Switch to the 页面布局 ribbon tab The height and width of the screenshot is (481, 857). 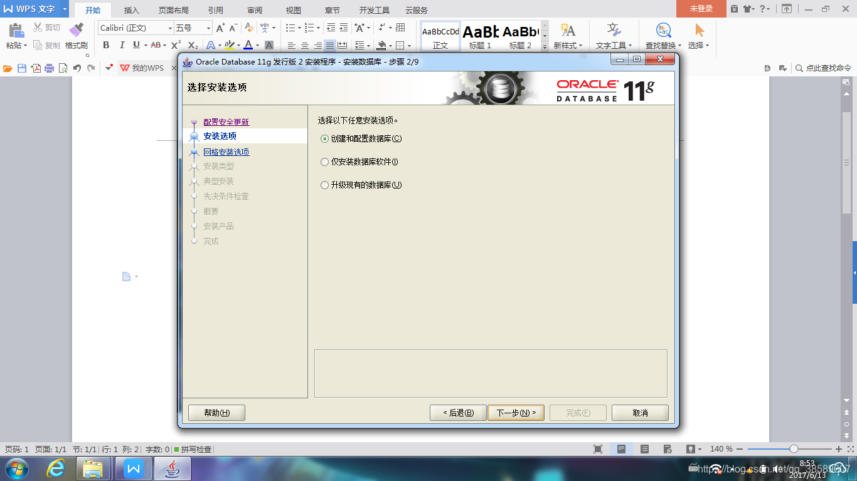pyautogui.click(x=173, y=10)
